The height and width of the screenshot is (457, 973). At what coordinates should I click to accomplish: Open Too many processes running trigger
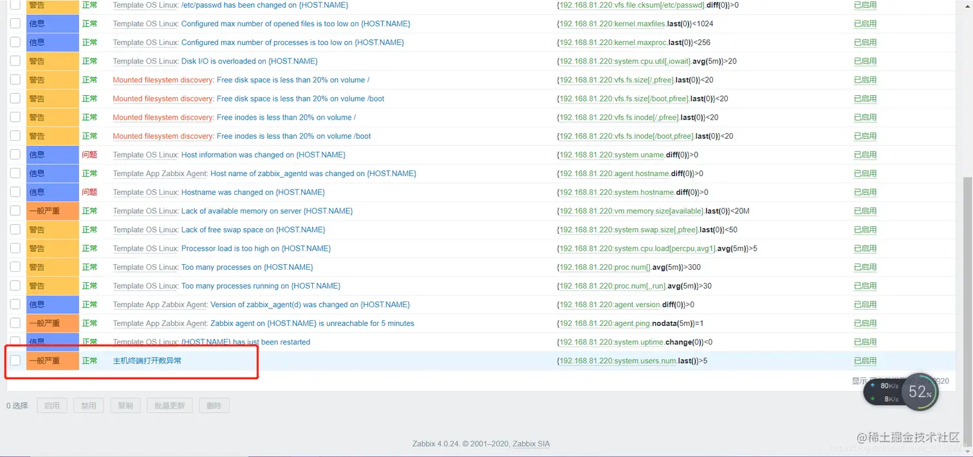[x=261, y=285]
